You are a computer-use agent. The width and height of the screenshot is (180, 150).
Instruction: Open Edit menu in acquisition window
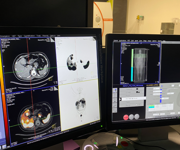pos(133,41)
